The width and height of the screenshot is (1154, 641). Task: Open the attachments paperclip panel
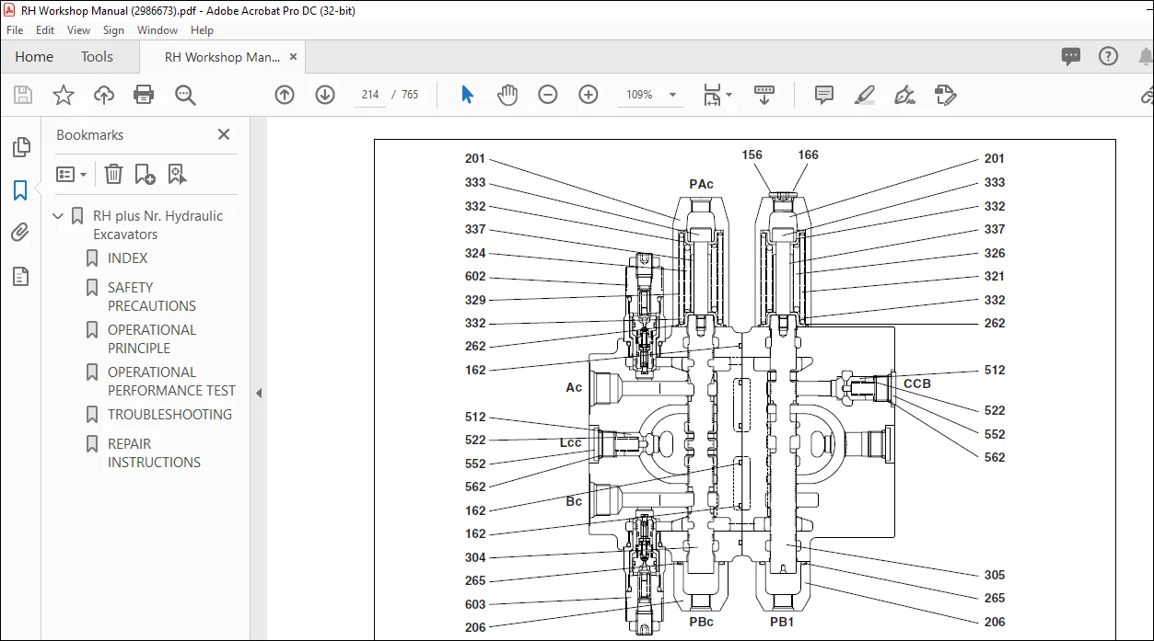pyautogui.click(x=20, y=233)
